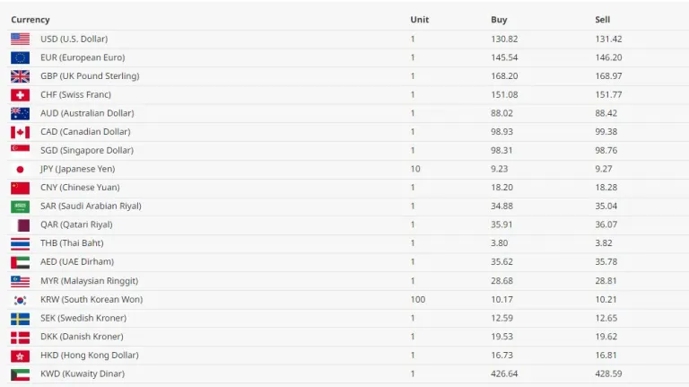Click the Canadian flag icon
The height and width of the screenshot is (387, 689).
coord(20,132)
